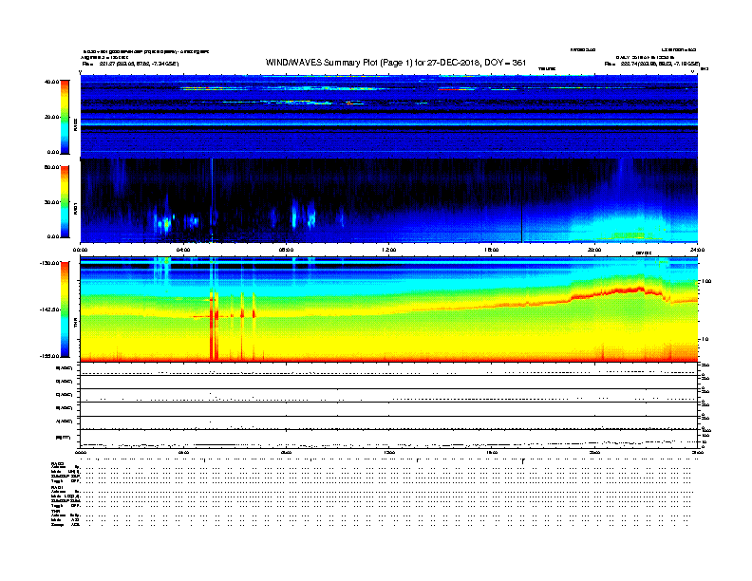Click 12:00 tick label below the bottom line panels
Viewport: 752px width, 581px height.
389,452
